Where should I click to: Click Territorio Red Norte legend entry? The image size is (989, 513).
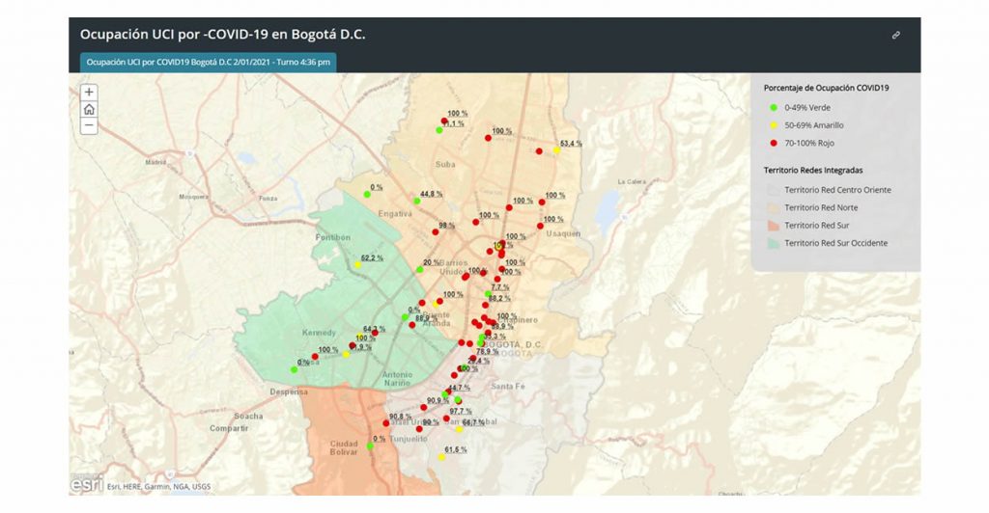[x=821, y=207]
